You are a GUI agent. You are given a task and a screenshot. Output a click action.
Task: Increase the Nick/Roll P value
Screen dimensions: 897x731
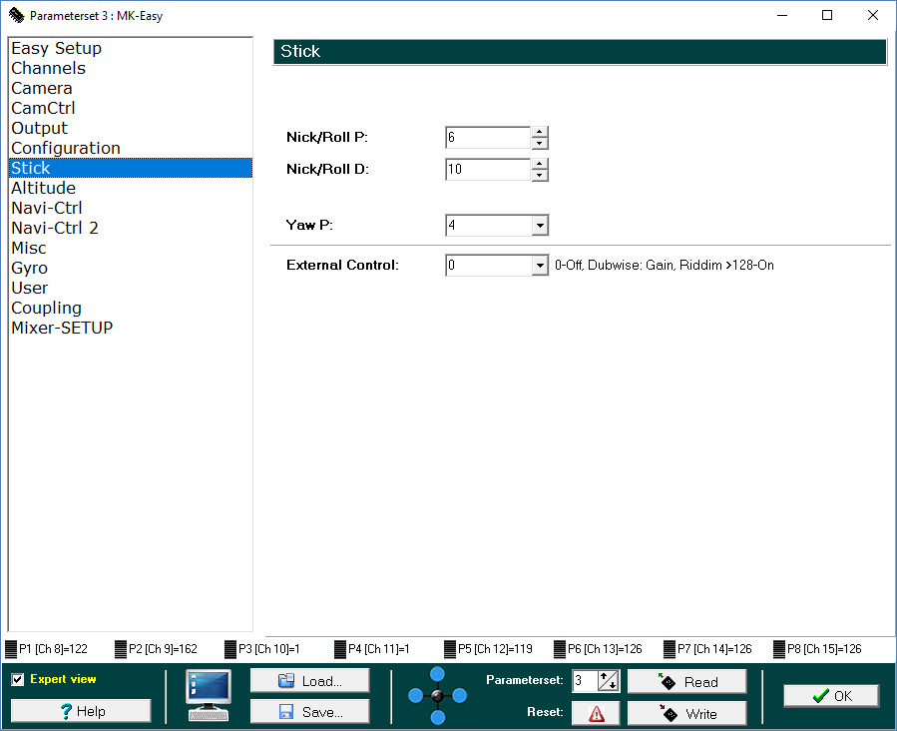coord(540,133)
